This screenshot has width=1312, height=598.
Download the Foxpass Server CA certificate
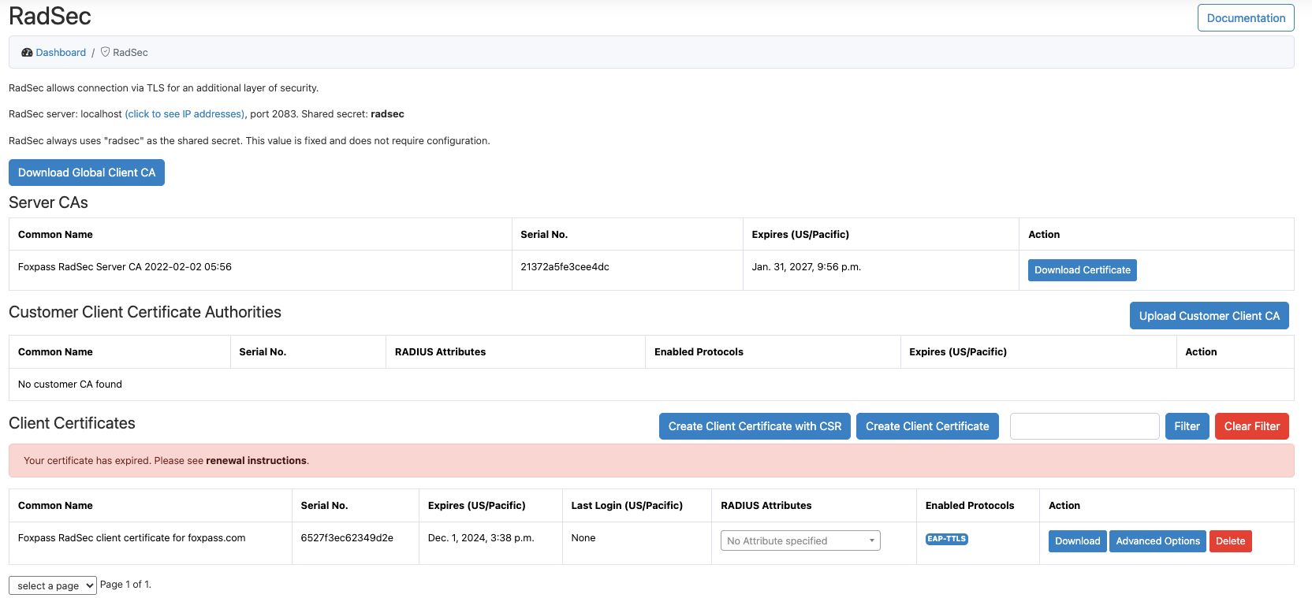point(1082,270)
